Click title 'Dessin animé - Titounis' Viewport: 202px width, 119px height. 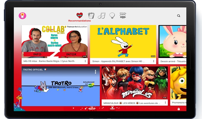[x=173, y=62]
